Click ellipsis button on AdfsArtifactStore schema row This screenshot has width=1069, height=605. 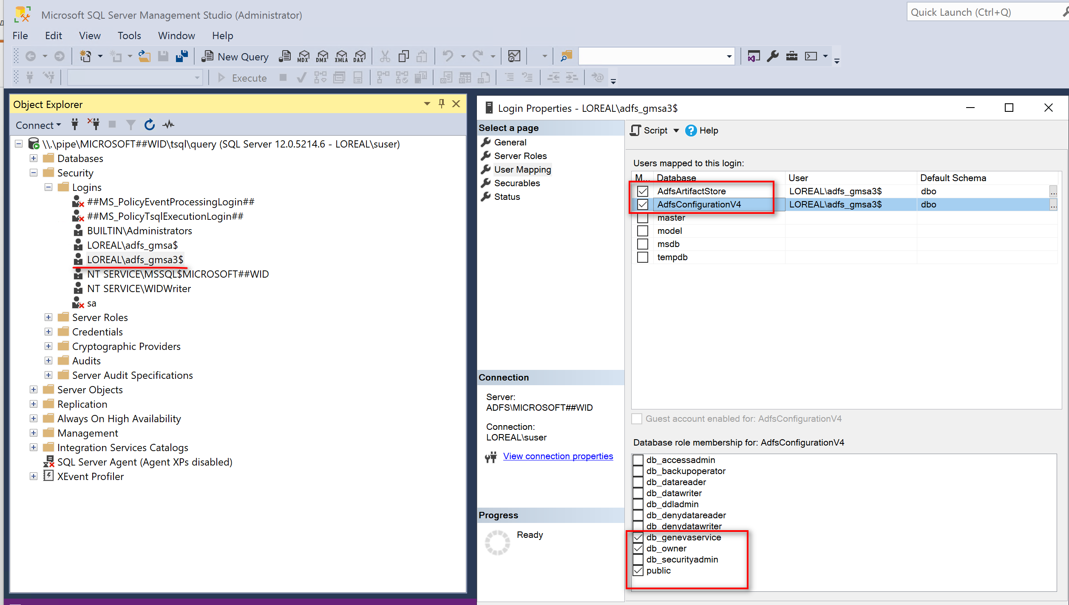[1053, 191]
